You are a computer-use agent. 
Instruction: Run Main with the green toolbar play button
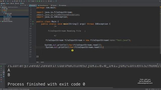[37, 1]
